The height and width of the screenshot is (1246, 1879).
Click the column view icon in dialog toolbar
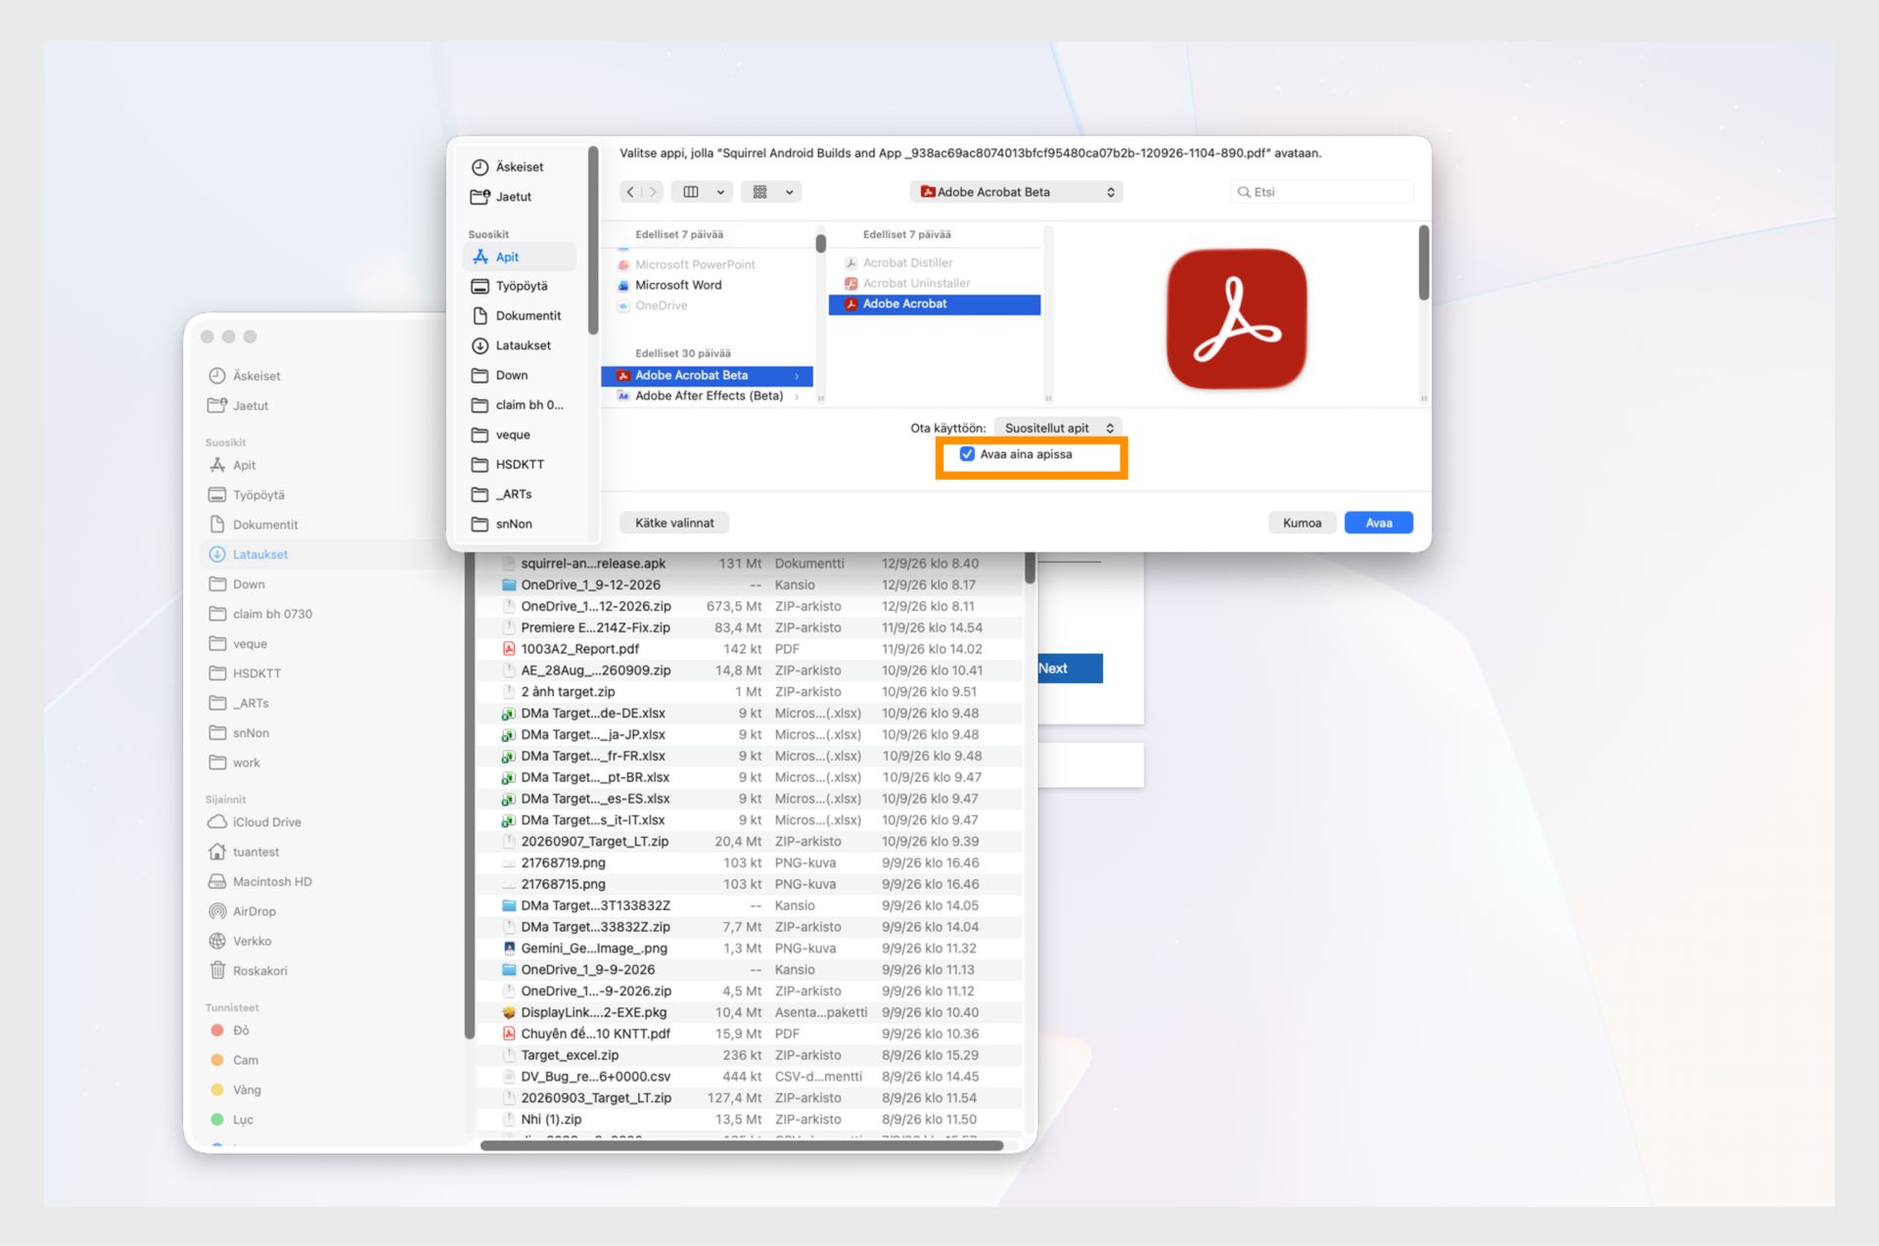(691, 192)
